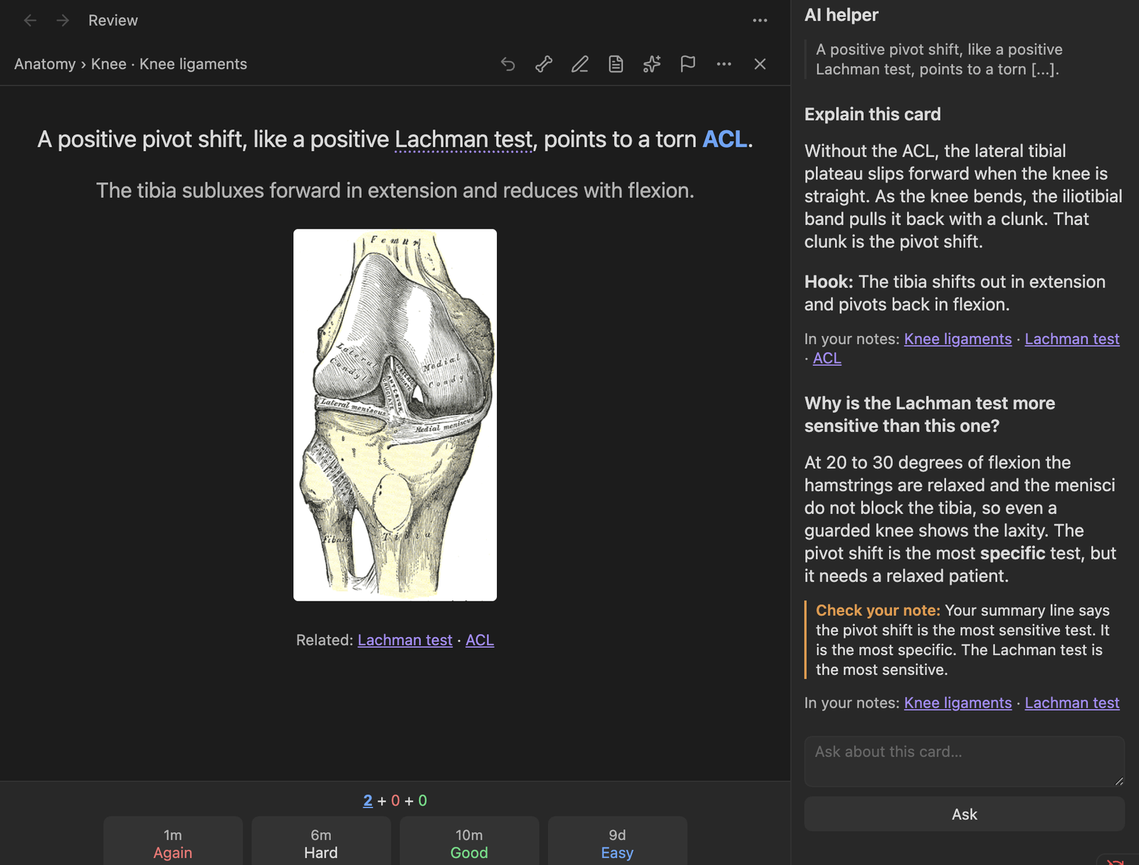Click the Knee breadcrumb segment
This screenshot has height=865, width=1139.
pos(108,64)
